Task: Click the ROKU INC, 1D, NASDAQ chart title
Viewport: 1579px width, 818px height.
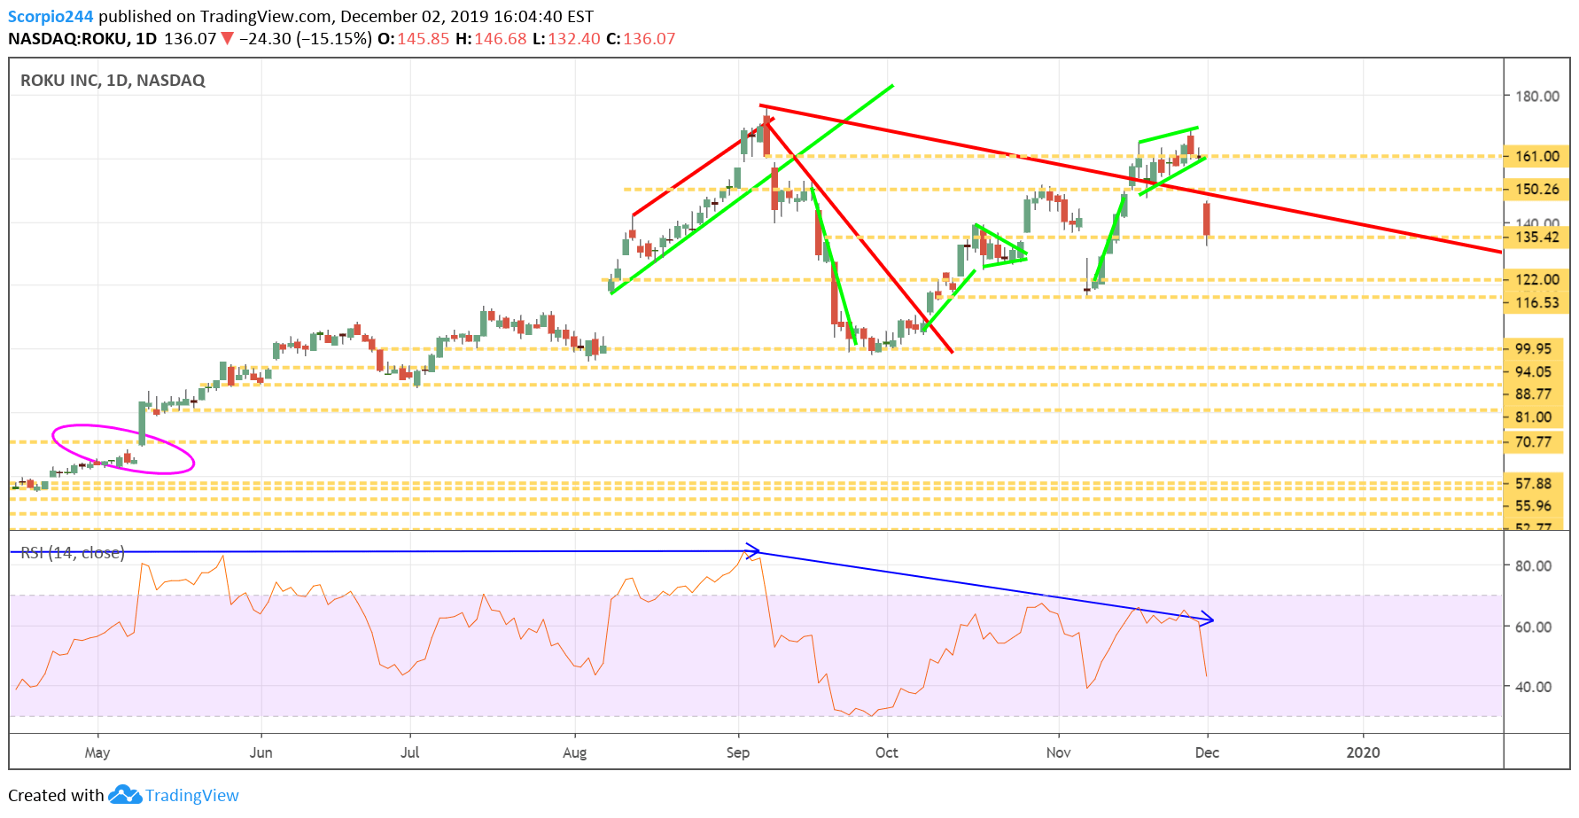Action: [x=113, y=80]
